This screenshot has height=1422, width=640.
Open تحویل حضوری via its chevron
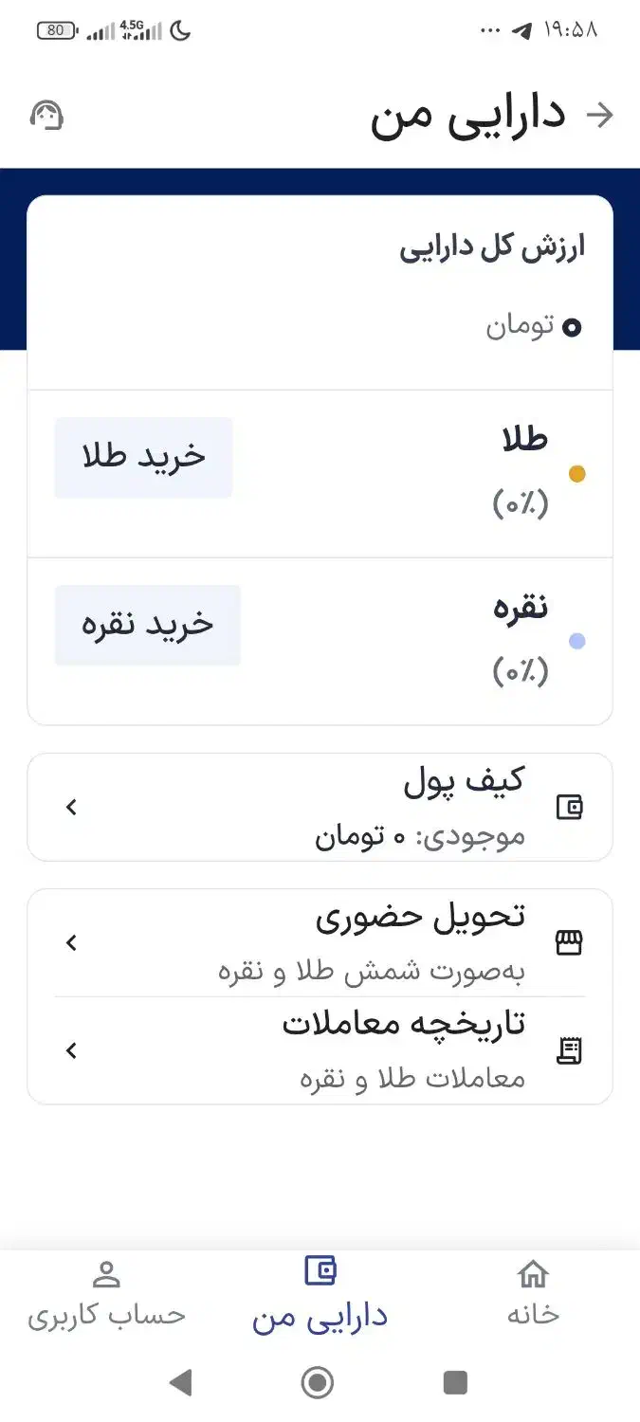[x=69, y=943]
